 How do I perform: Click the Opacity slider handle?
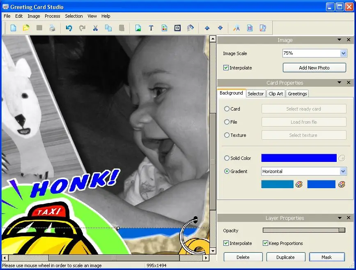(342, 230)
